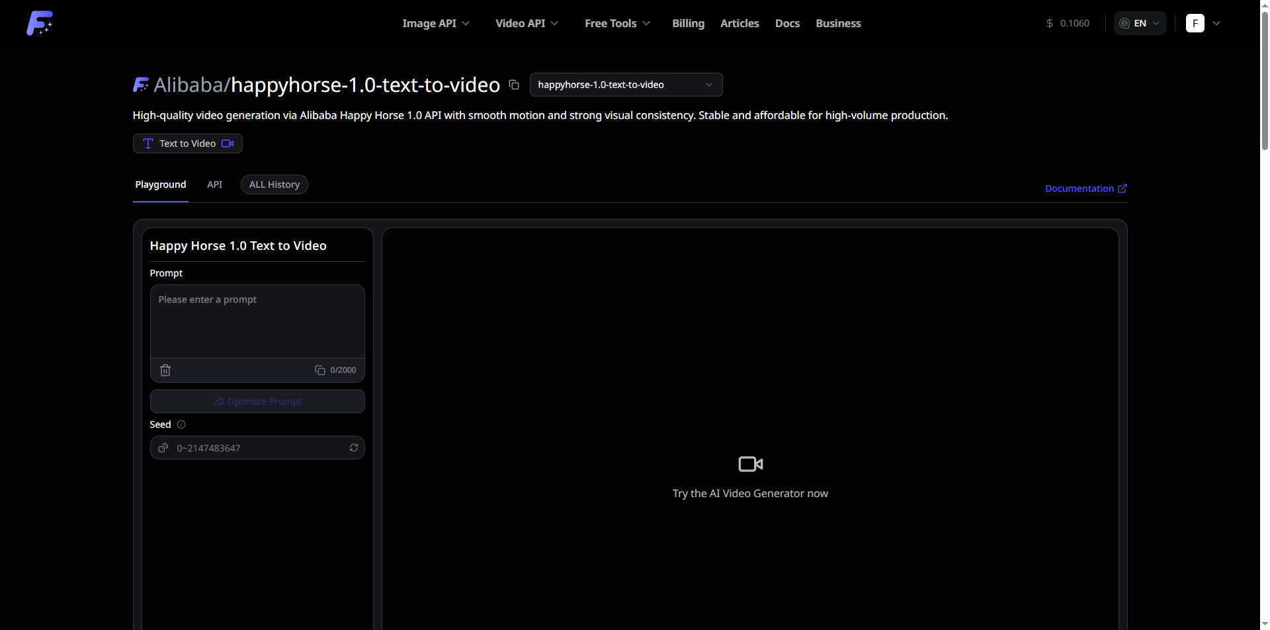
Task: Click the Text to Video tag button
Action: tap(188, 143)
